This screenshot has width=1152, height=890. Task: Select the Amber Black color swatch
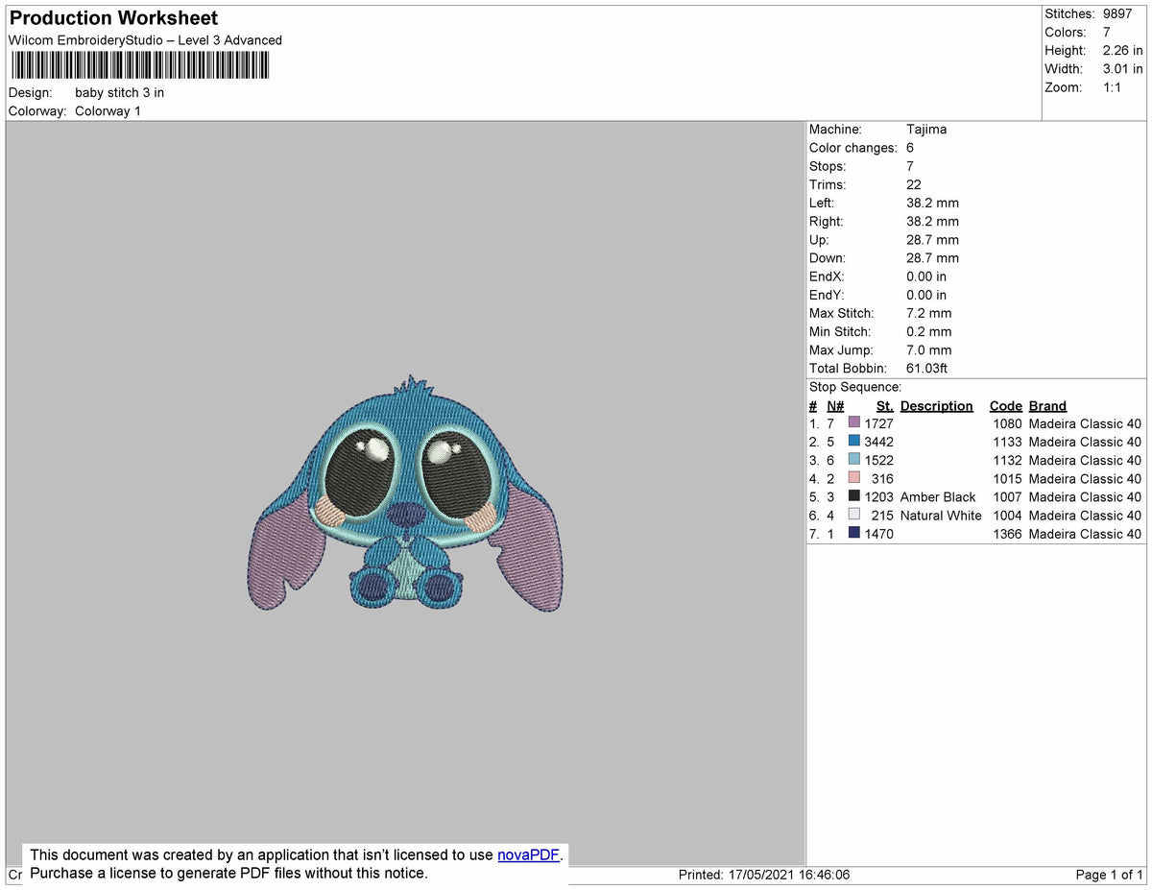click(852, 496)
